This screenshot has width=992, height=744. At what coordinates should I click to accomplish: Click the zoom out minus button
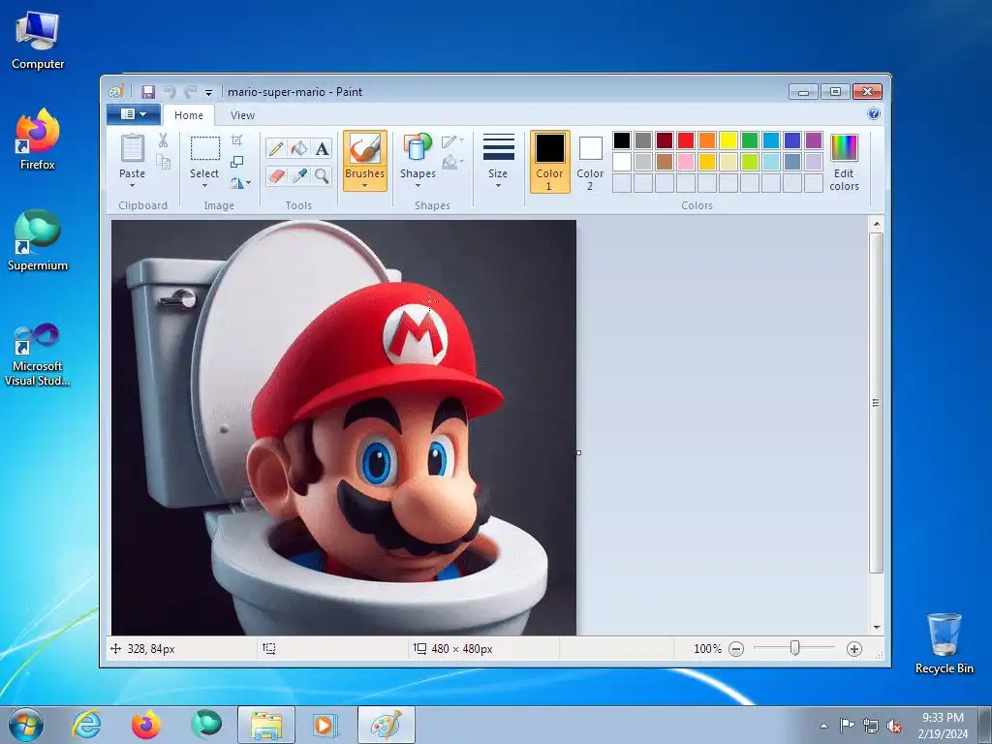(x=736, y=648)
